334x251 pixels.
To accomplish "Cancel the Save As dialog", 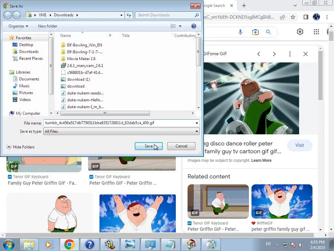I will pos(181,146).
